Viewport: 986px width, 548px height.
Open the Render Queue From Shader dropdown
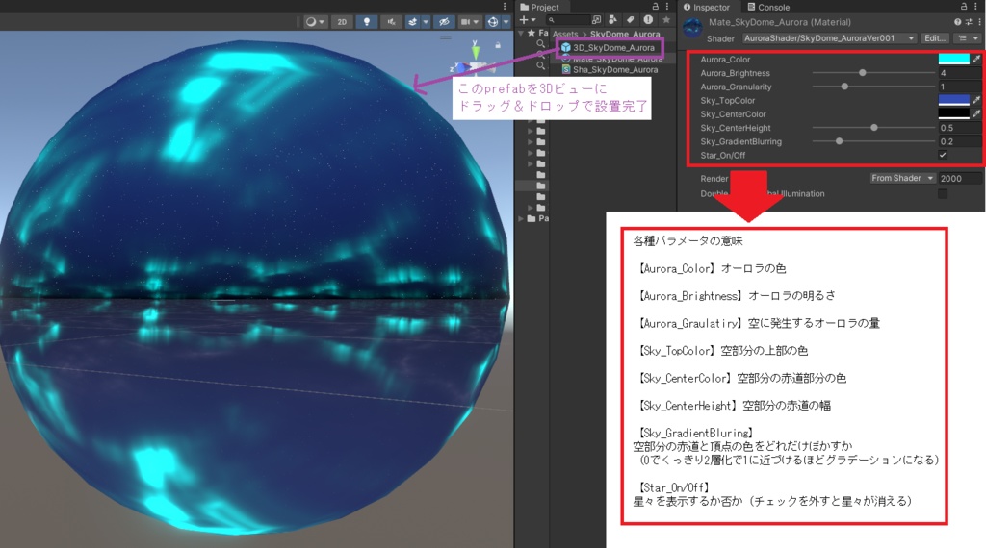tap(902, 178)
